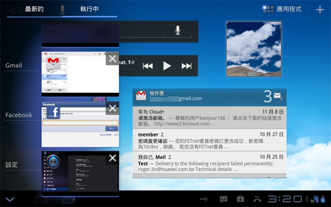Open the USB connection notification icon
331x207 pixels.
[204, 199]
